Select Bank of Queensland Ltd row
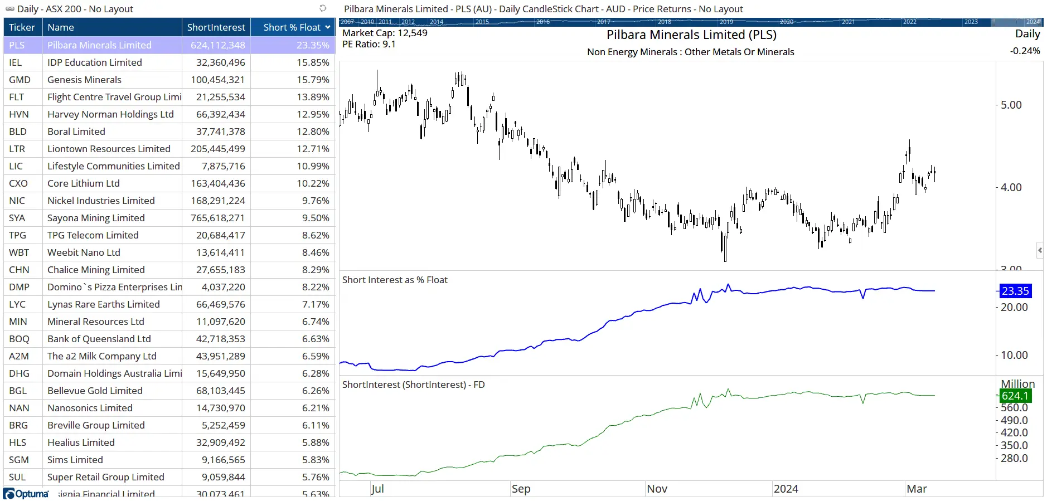Screen dimensions: 1047x501 point(169,339)
